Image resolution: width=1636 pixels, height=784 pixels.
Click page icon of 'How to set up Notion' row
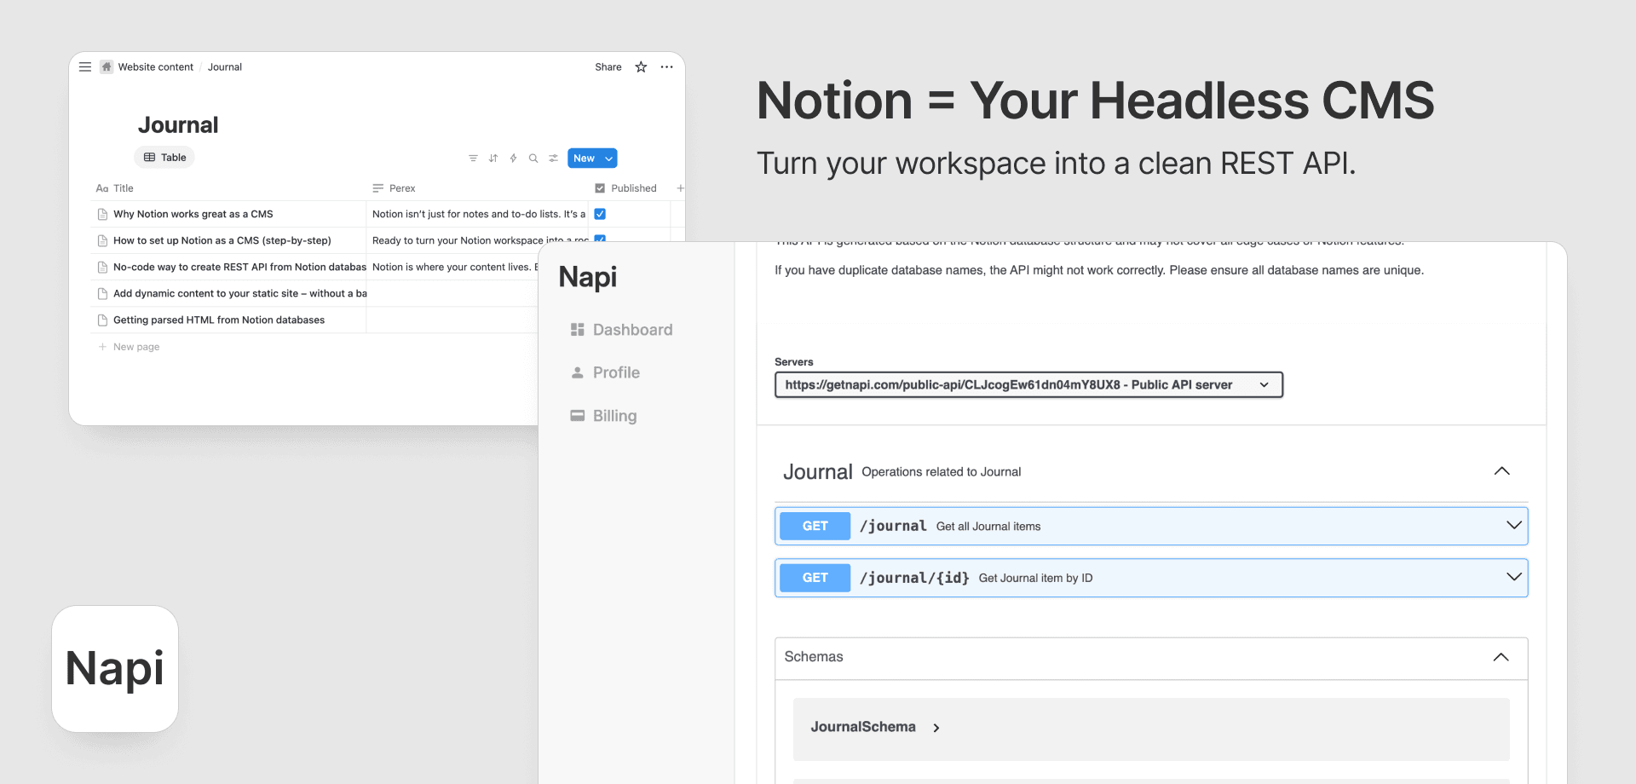[x=102, y=241]
